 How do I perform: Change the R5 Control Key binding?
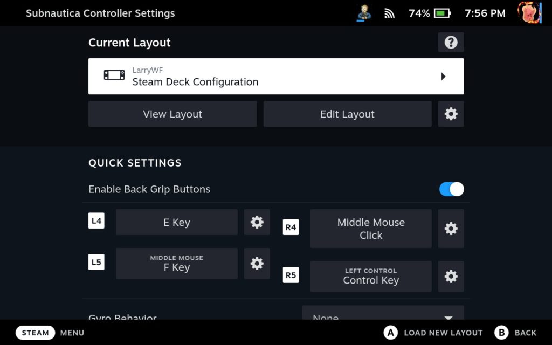(371, 277)
